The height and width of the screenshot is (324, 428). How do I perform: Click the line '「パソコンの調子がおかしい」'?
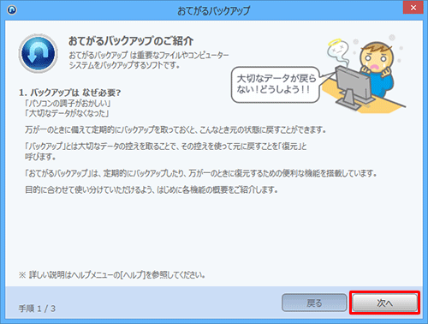[68, 104]
